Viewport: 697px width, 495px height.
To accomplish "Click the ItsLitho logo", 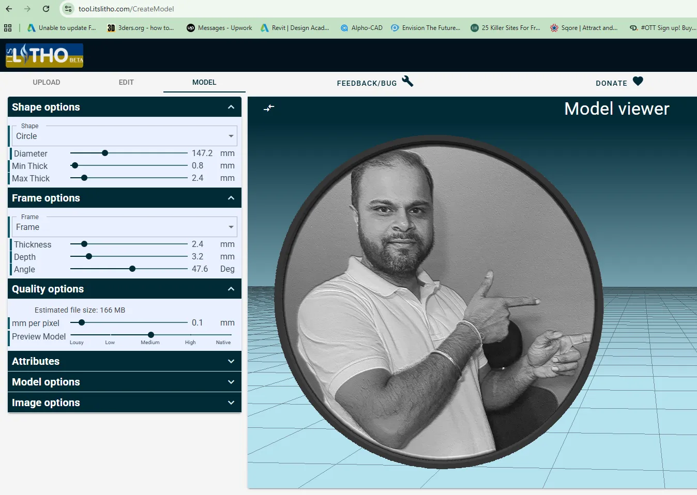I will pyautogui.click(x=44, y=55).
